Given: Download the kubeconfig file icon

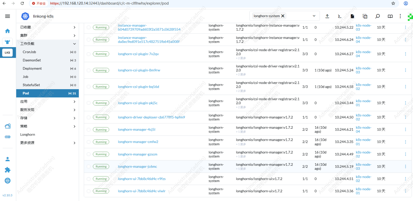Looking at the screenshot, I should pyautogui.click(x=352, y=16).
